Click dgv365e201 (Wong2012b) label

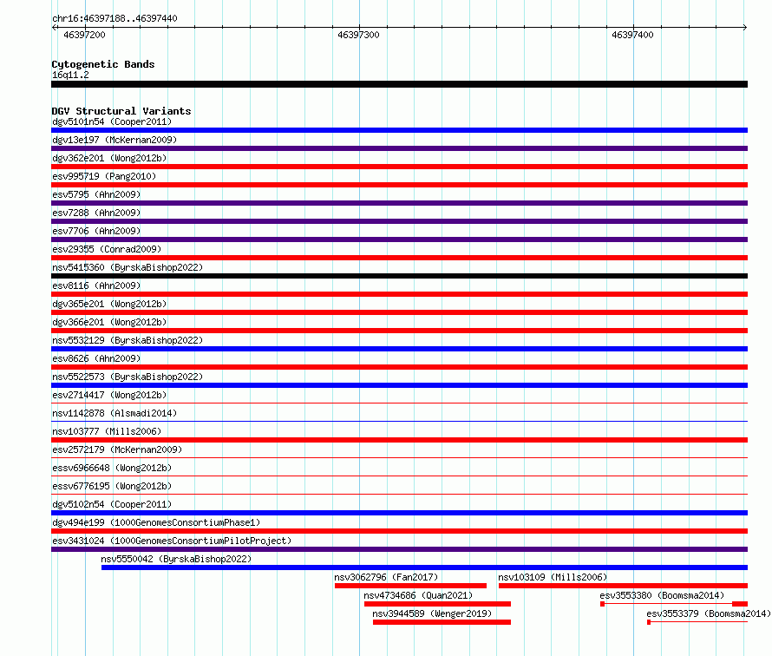coord(109,304)
